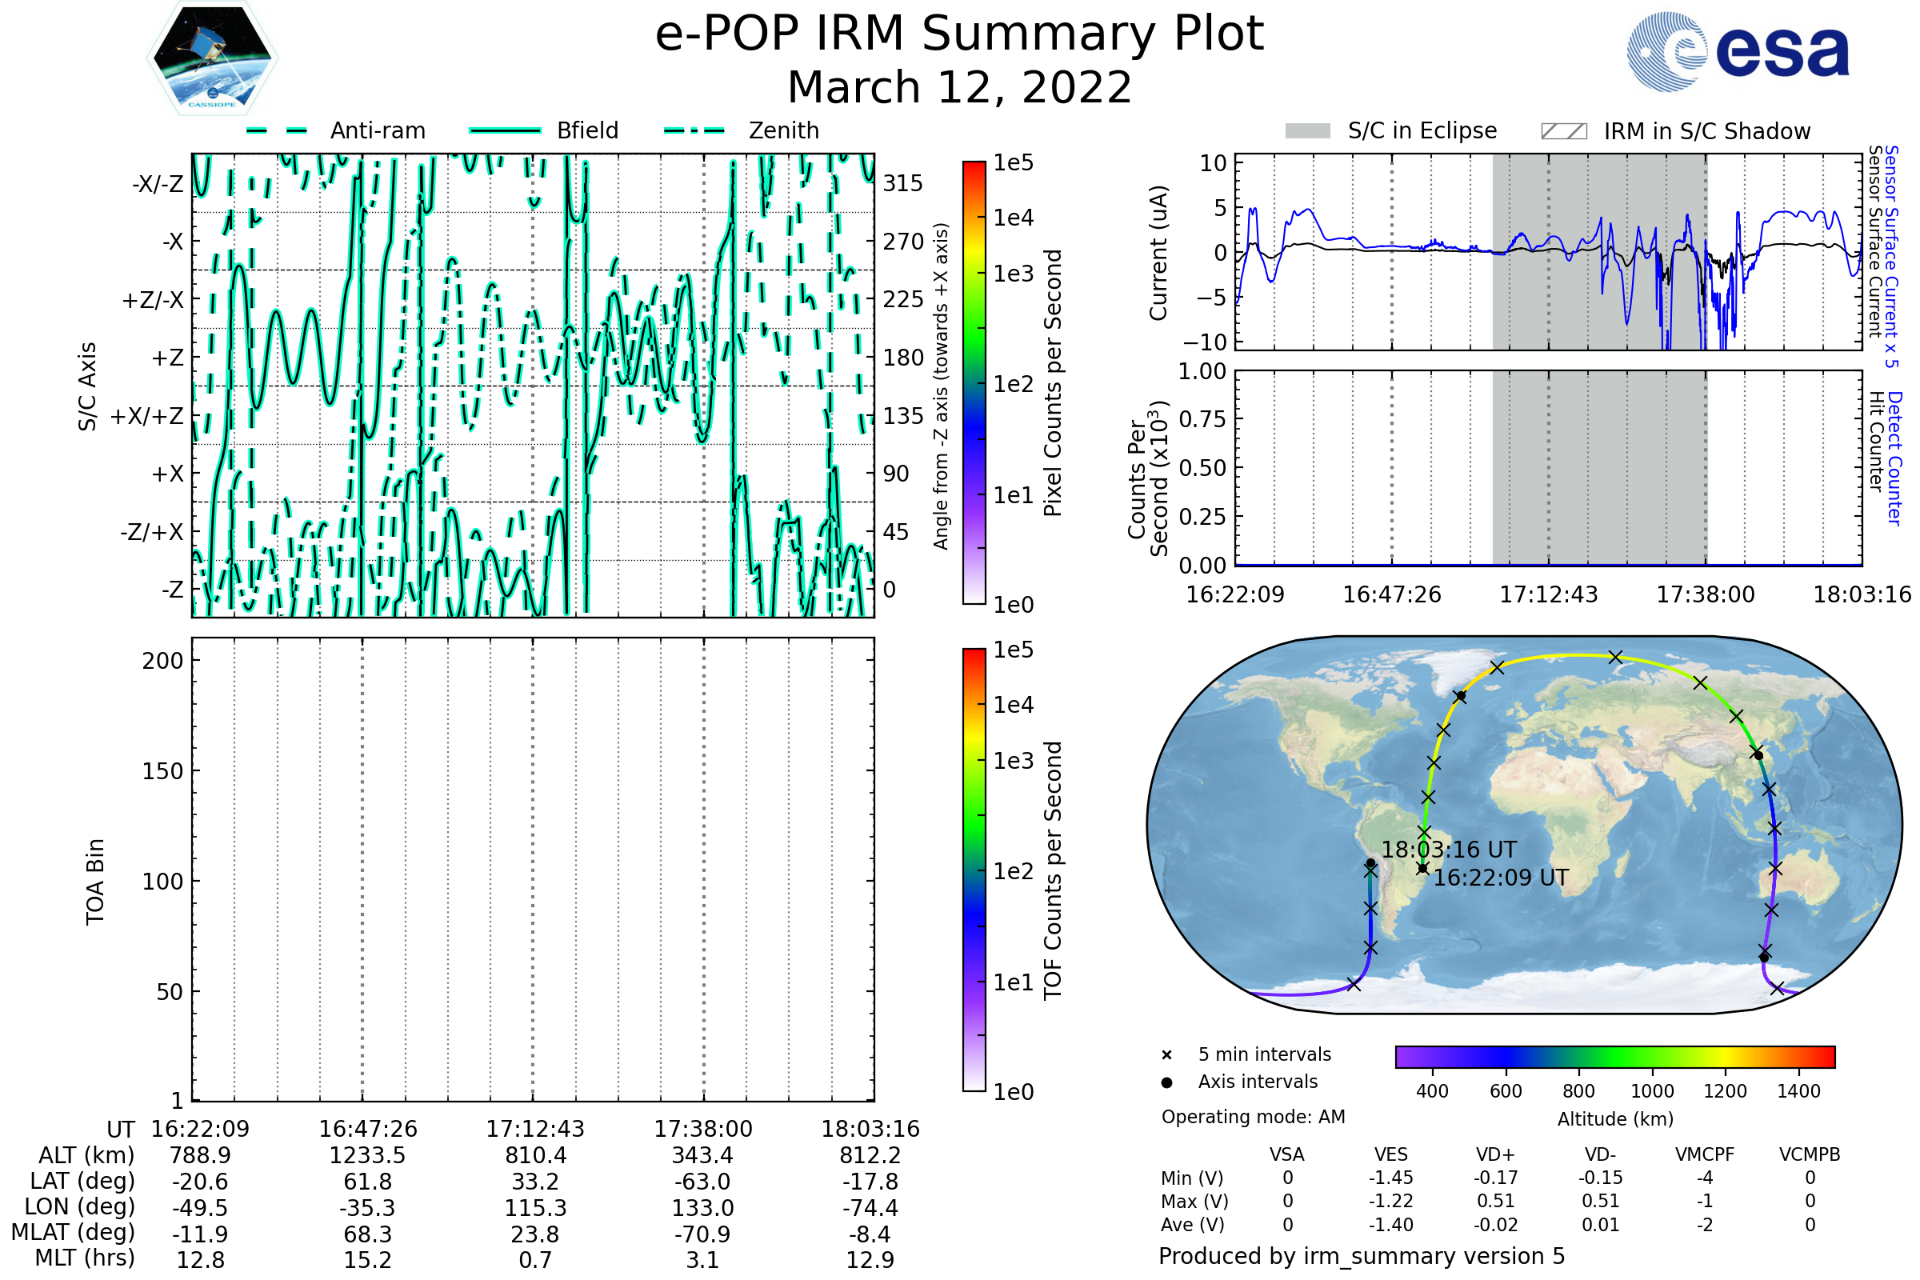Click the VMCPF column header
The width and height of the screenshot is (1920, 1280).
(x=1705, y=1154)
